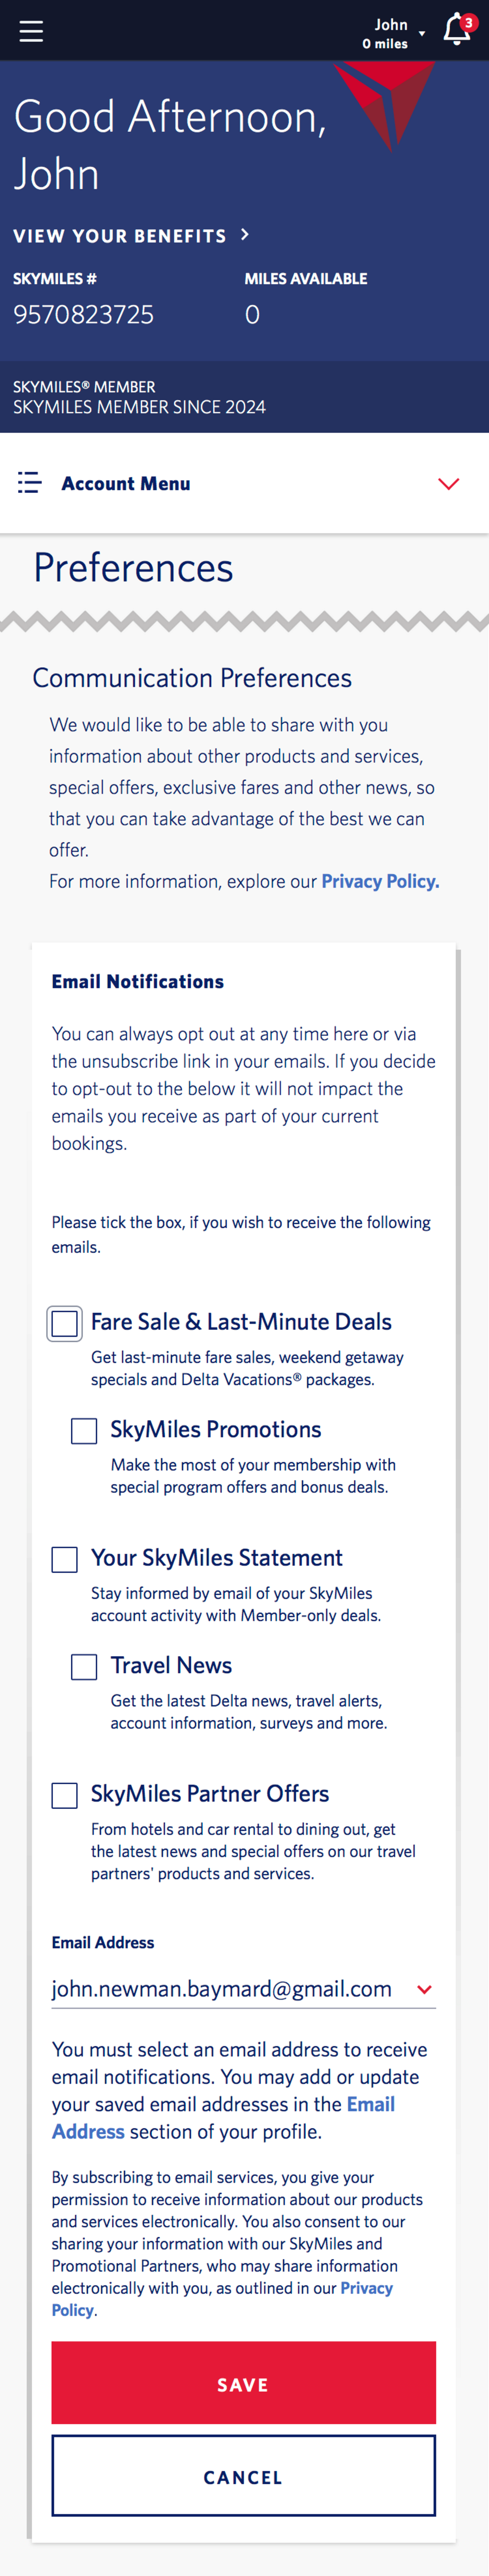Image resolution: width=489 pixels, height=2576 pixels.
Task: Expand the Account Menu section
Action: tap(126, 483)
